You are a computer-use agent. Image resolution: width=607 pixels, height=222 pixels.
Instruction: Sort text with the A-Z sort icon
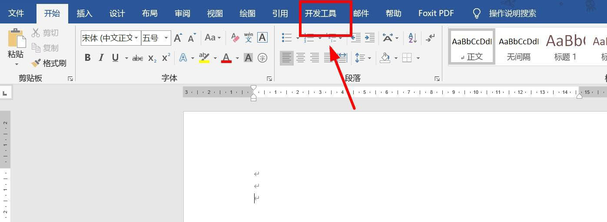pyautogui.click(x=413, y=38)
